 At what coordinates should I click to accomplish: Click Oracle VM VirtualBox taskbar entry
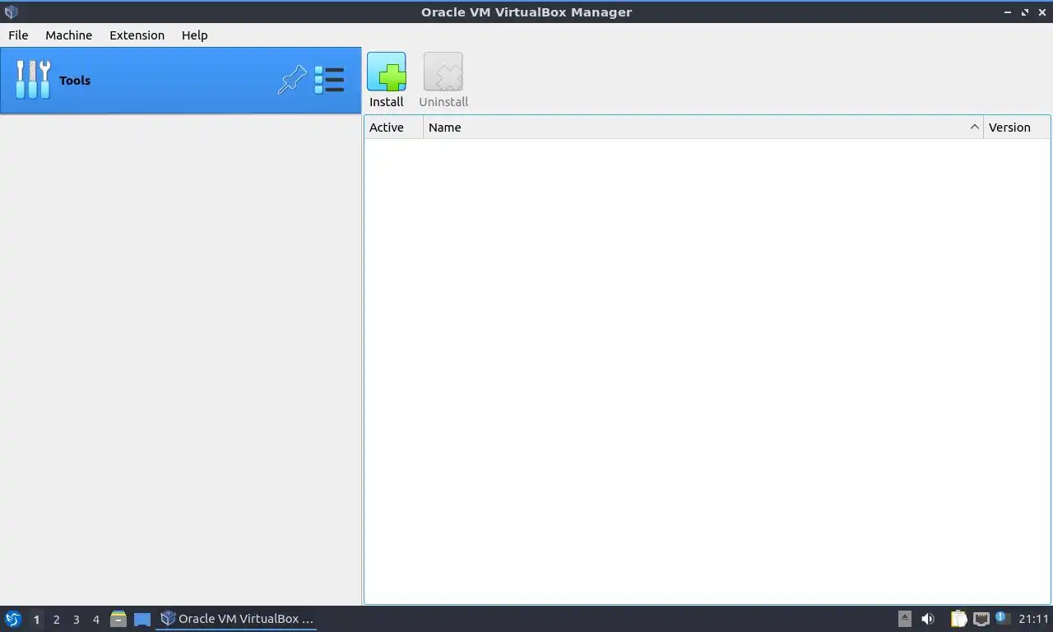pos(237,619)
